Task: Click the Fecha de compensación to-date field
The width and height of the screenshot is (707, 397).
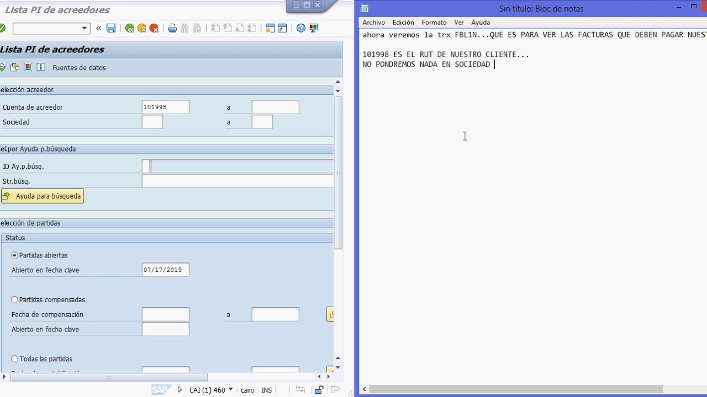Action: click(275, 314)
